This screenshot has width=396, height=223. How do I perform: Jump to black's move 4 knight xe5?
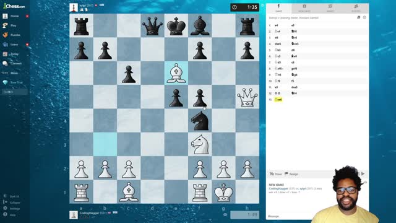(x=295, y=44)
